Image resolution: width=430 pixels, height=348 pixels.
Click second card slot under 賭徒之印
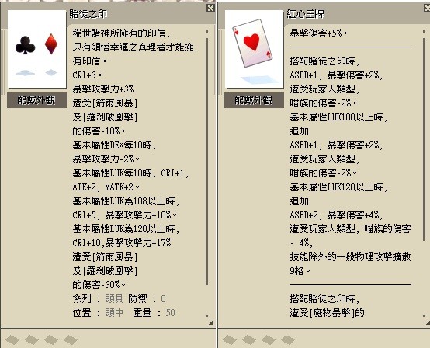tap(32, 339)
